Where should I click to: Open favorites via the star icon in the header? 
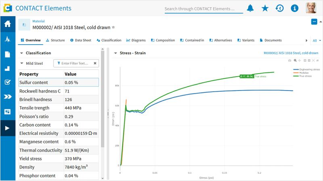pos(265,8)
